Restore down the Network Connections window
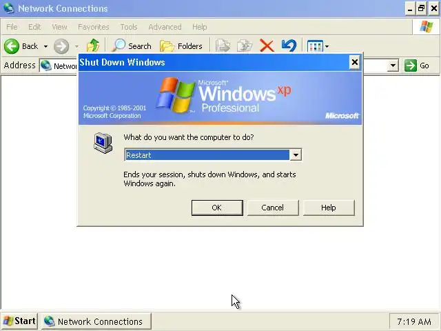Viewport: 441px width, 331px height. point(421,9)
